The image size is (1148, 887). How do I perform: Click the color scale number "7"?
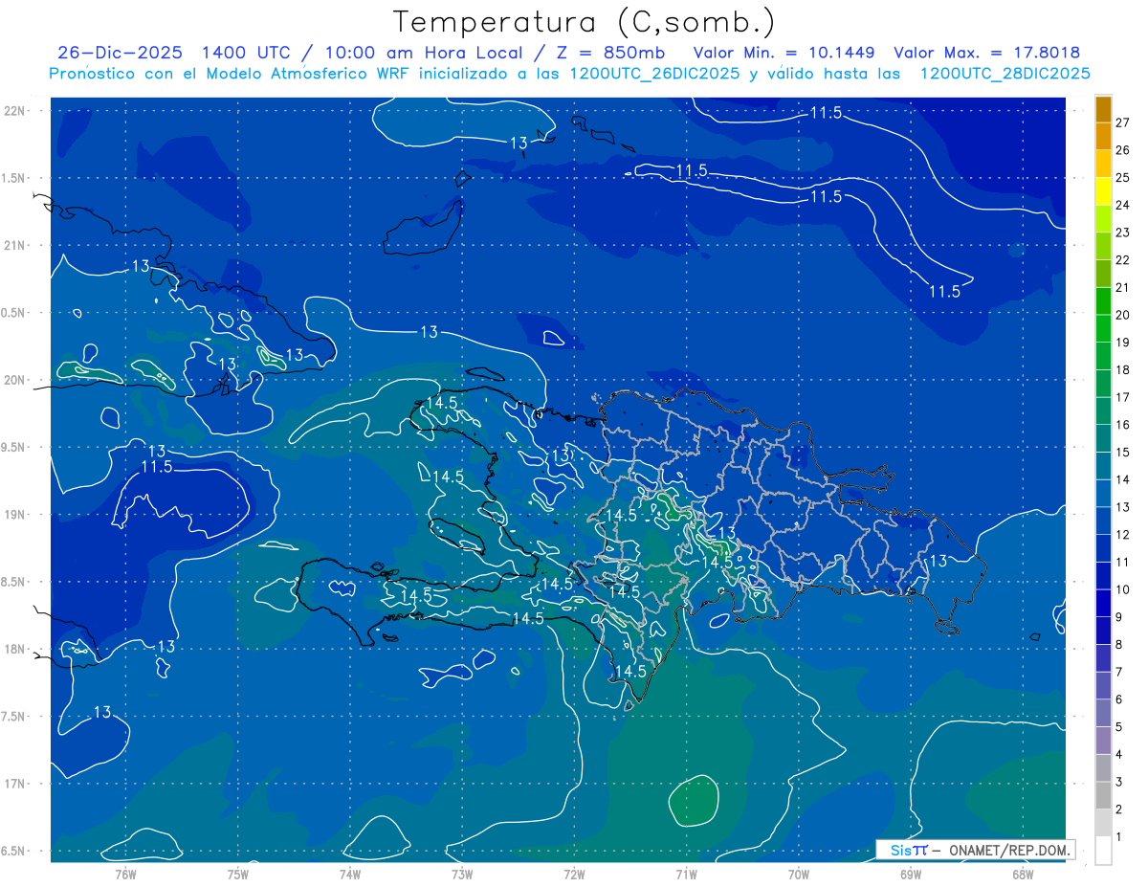pyautogui.click(x=1119, y=673)
